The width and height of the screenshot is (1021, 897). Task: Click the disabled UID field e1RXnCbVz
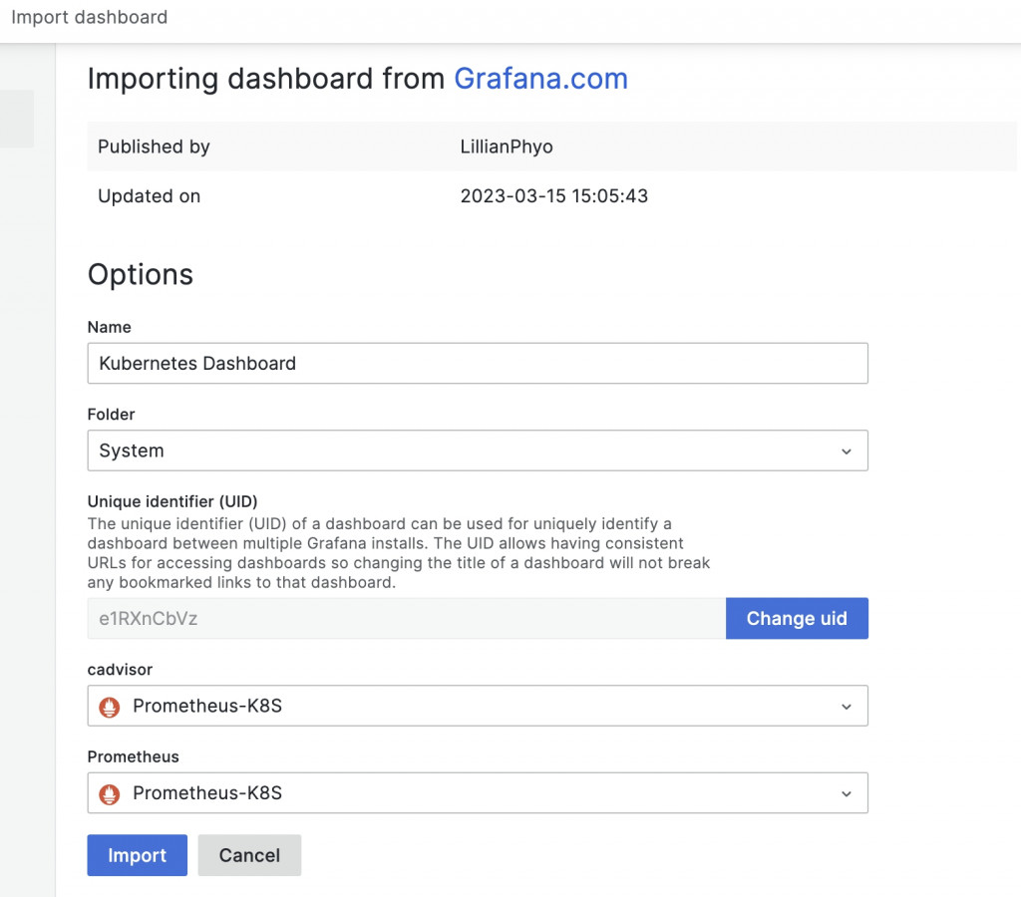point(407,618)
